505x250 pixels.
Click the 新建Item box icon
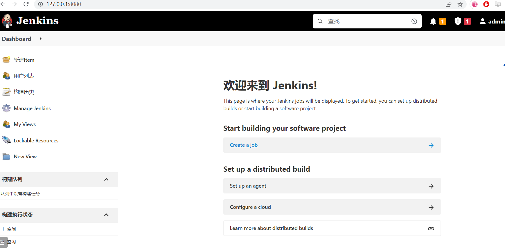coord(6,60)
